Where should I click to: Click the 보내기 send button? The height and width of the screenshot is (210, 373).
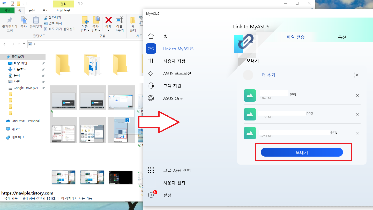tap(302, 152)
